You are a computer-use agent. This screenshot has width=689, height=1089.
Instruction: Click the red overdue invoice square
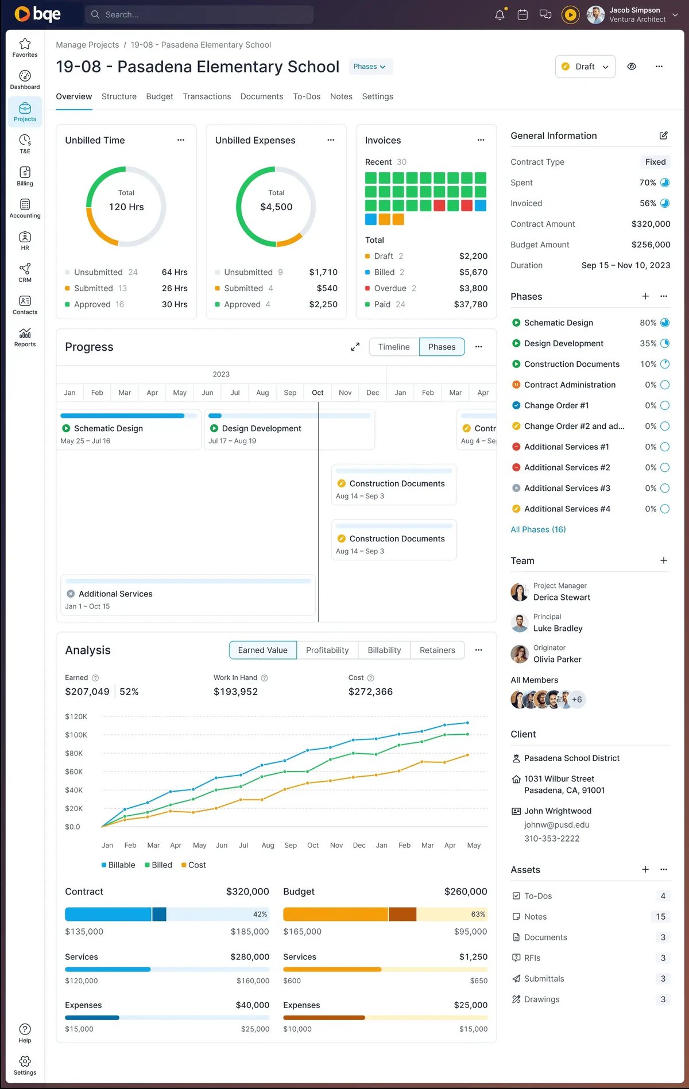(439, 206)
